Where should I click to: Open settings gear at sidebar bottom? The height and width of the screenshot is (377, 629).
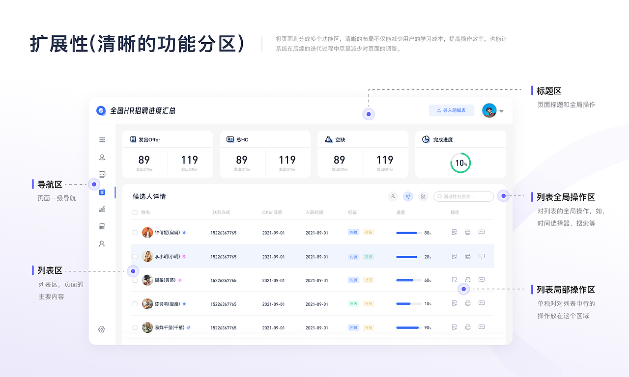(102, 329)
